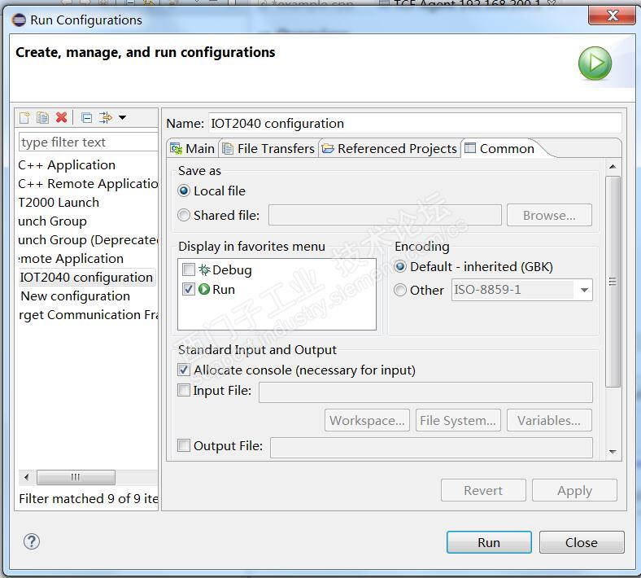Click the Run button at the bottom
641x578 pixels.
pyautogui.click(x=489, y=542)
